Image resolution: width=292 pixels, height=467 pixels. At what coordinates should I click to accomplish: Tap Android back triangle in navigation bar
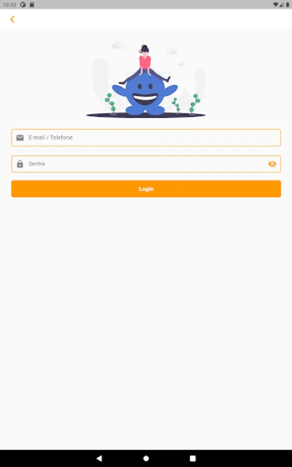click(x=100, y=458)
